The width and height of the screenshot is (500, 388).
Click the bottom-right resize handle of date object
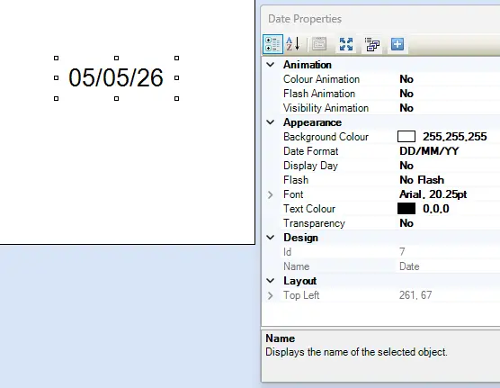click(176, 99)
